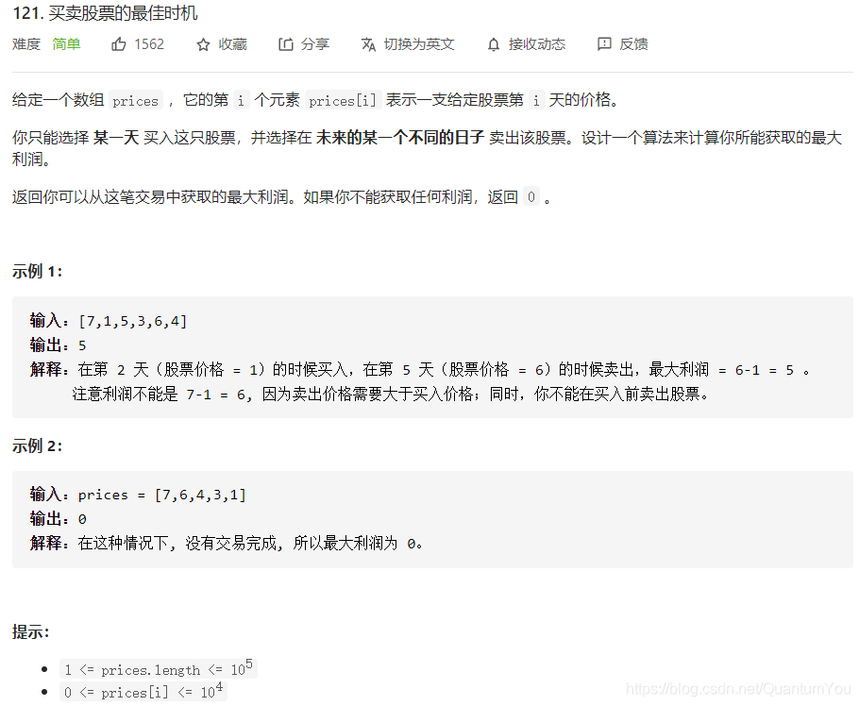Viewport: 859px width, 706px height.
Task: Click the 1562 likes count
Action: [149, 43]
